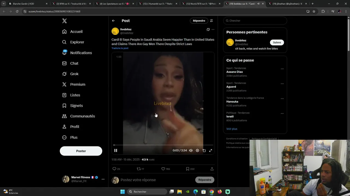The image size is (350, 196).
Task: Open the Explorer search page
Action: 73,42
